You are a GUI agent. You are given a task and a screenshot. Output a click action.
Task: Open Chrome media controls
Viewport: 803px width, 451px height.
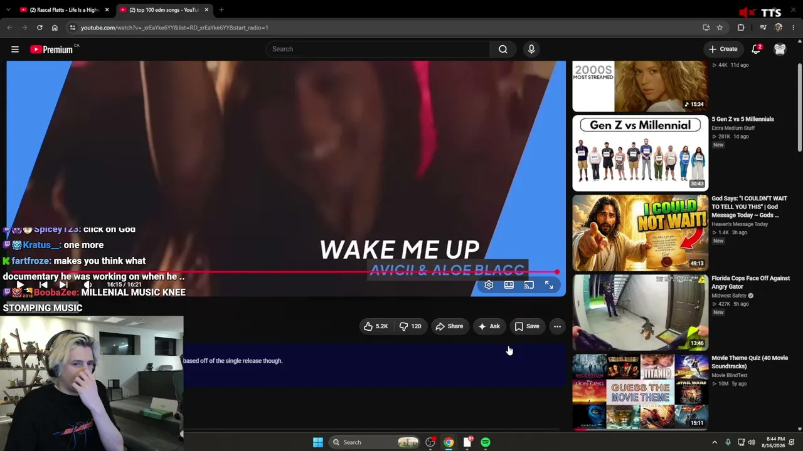763,28
